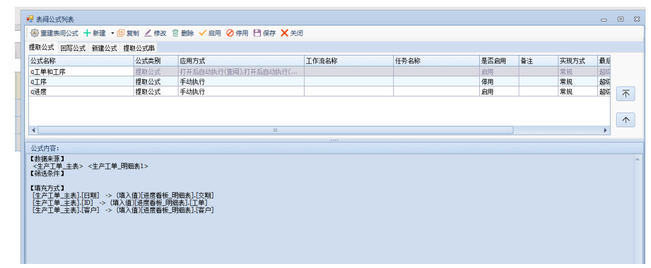Viewport: 651px width, 268px height.
Task: Expand the 新建 dropdown arrow
Action: pos(112,33)
